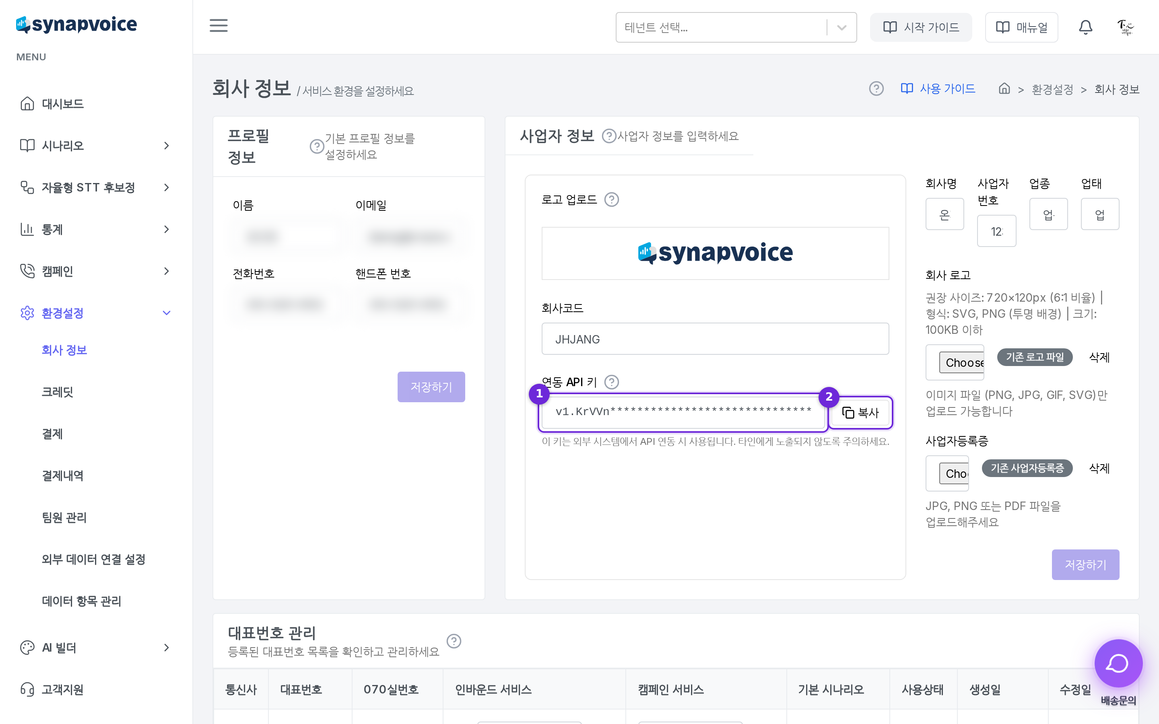This screenshot has height=724, width=1159.
Task: Copy the API key with 복사
Action: tap(860, 412)
